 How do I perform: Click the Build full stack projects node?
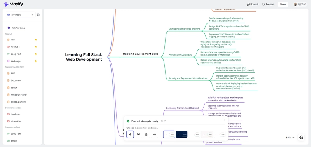click(x=225, y=99)
